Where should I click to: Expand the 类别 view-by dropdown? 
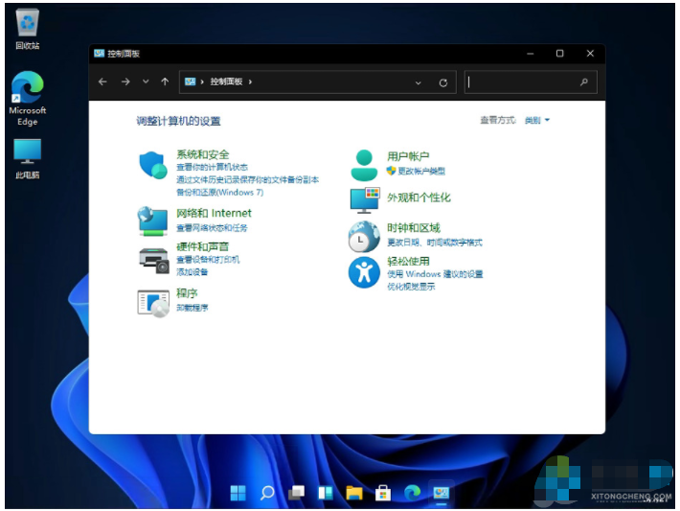point(537,121)
